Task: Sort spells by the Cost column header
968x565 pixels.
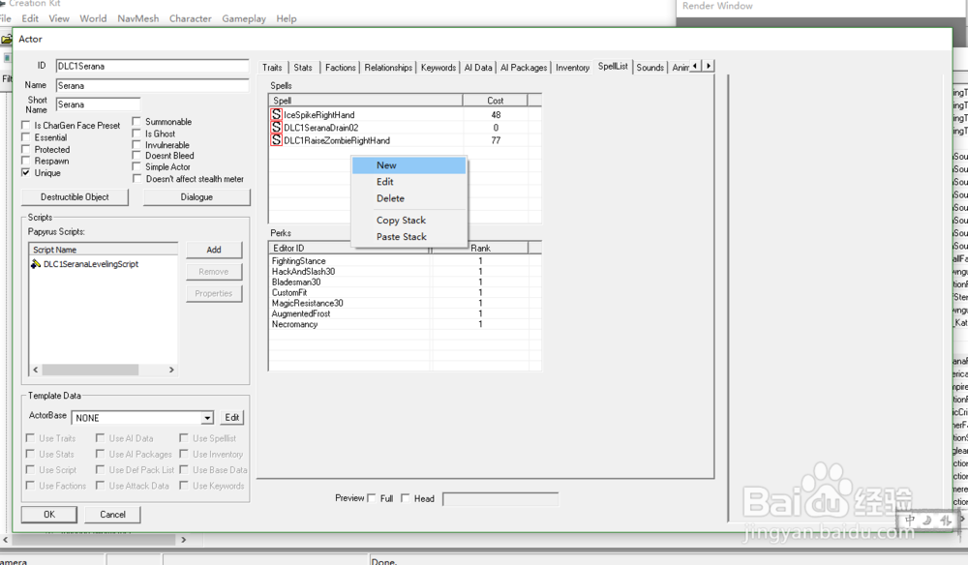Action: pos(495,101)
